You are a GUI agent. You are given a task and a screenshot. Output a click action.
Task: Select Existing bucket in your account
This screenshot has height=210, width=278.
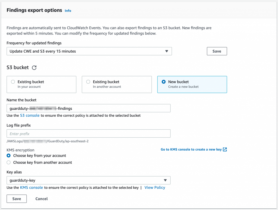(x=42, y=84)
